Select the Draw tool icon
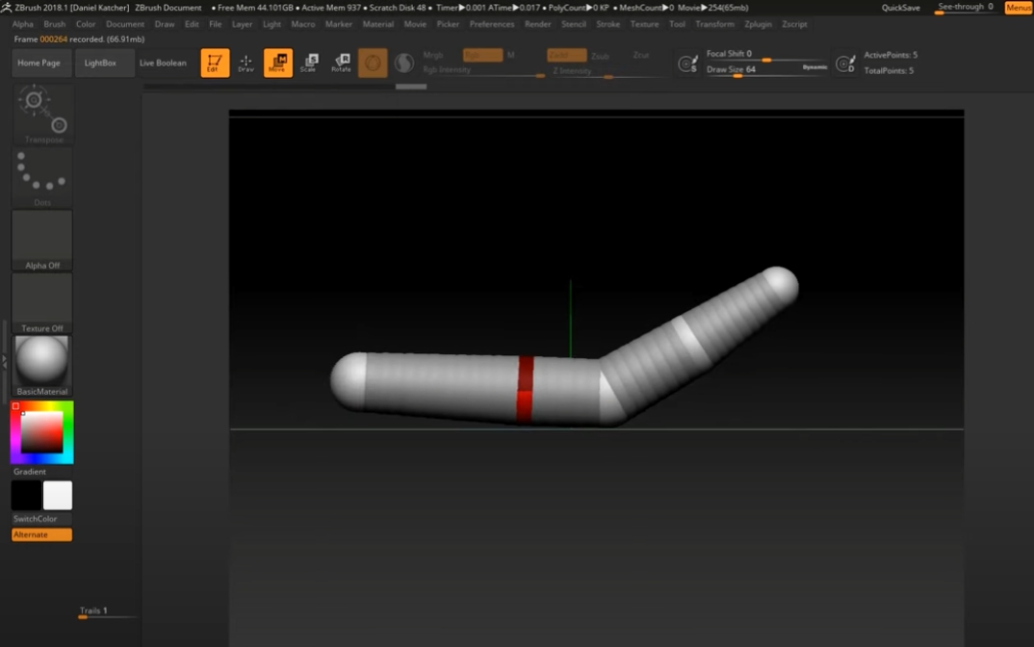 (x=246, y=64)
